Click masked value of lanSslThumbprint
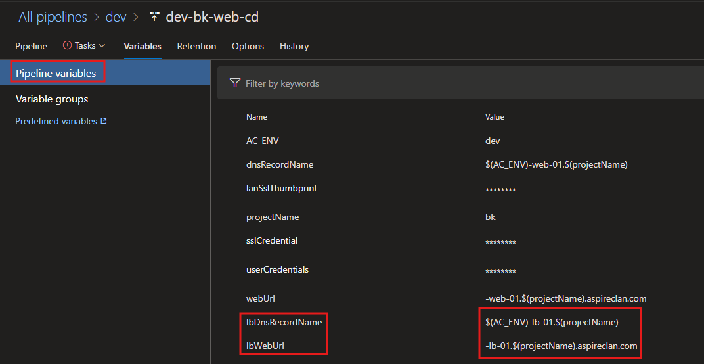The image size is (704, 364). tap(500, 191)
